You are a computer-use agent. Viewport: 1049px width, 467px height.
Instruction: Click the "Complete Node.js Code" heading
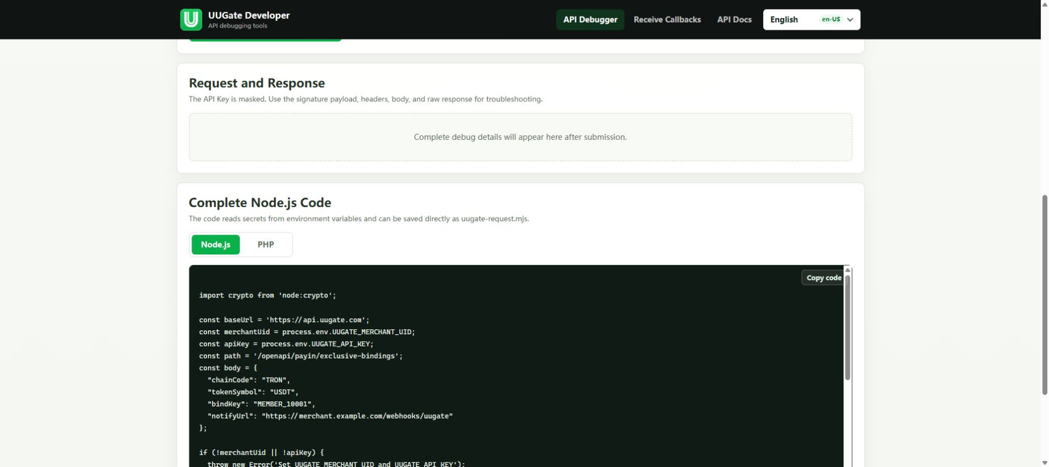point(260,203)
